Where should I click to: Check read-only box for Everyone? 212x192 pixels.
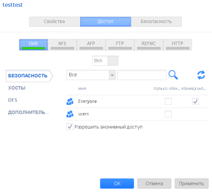[x=168, y=101]
